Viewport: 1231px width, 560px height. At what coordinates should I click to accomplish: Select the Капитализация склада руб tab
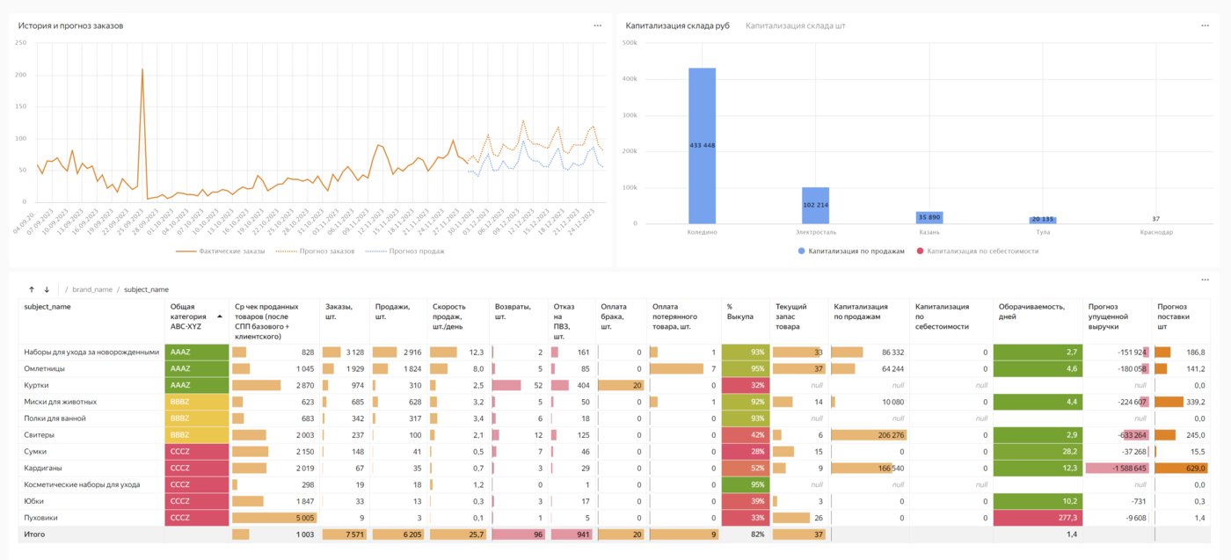tap(677, 25)
